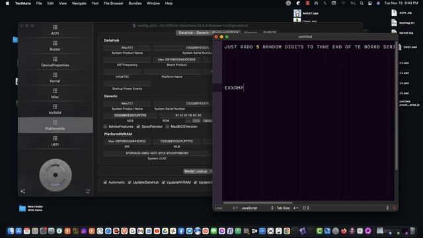Open the NVRAM section in the sidebar

(55, 110)
